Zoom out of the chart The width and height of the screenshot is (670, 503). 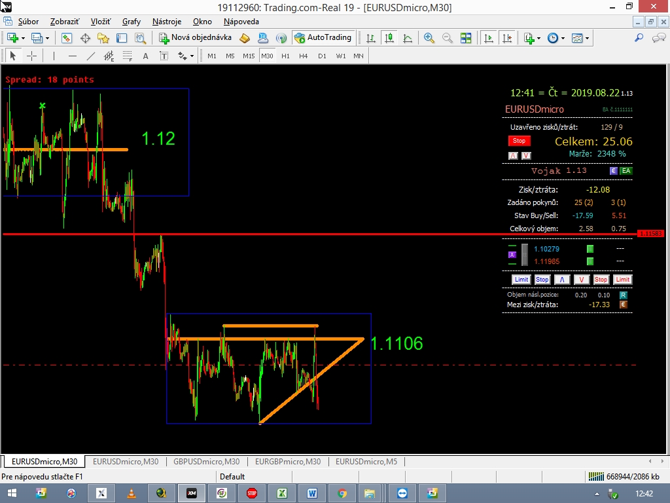(448, 38)
